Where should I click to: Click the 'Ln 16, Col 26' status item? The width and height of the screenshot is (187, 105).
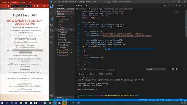(x=143, y=100)
